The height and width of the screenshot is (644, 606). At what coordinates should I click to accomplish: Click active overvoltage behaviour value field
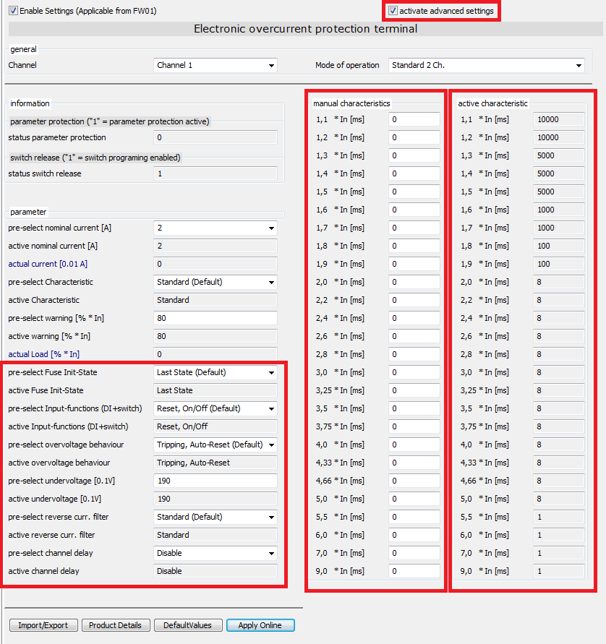pos(215,463)
